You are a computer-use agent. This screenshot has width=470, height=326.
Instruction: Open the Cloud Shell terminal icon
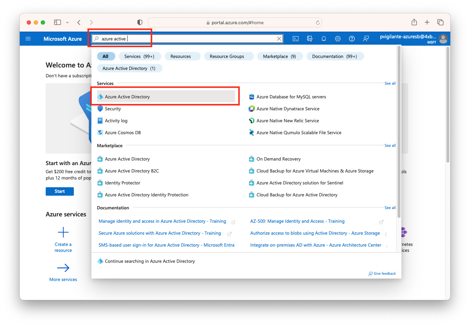pos(296,39)
